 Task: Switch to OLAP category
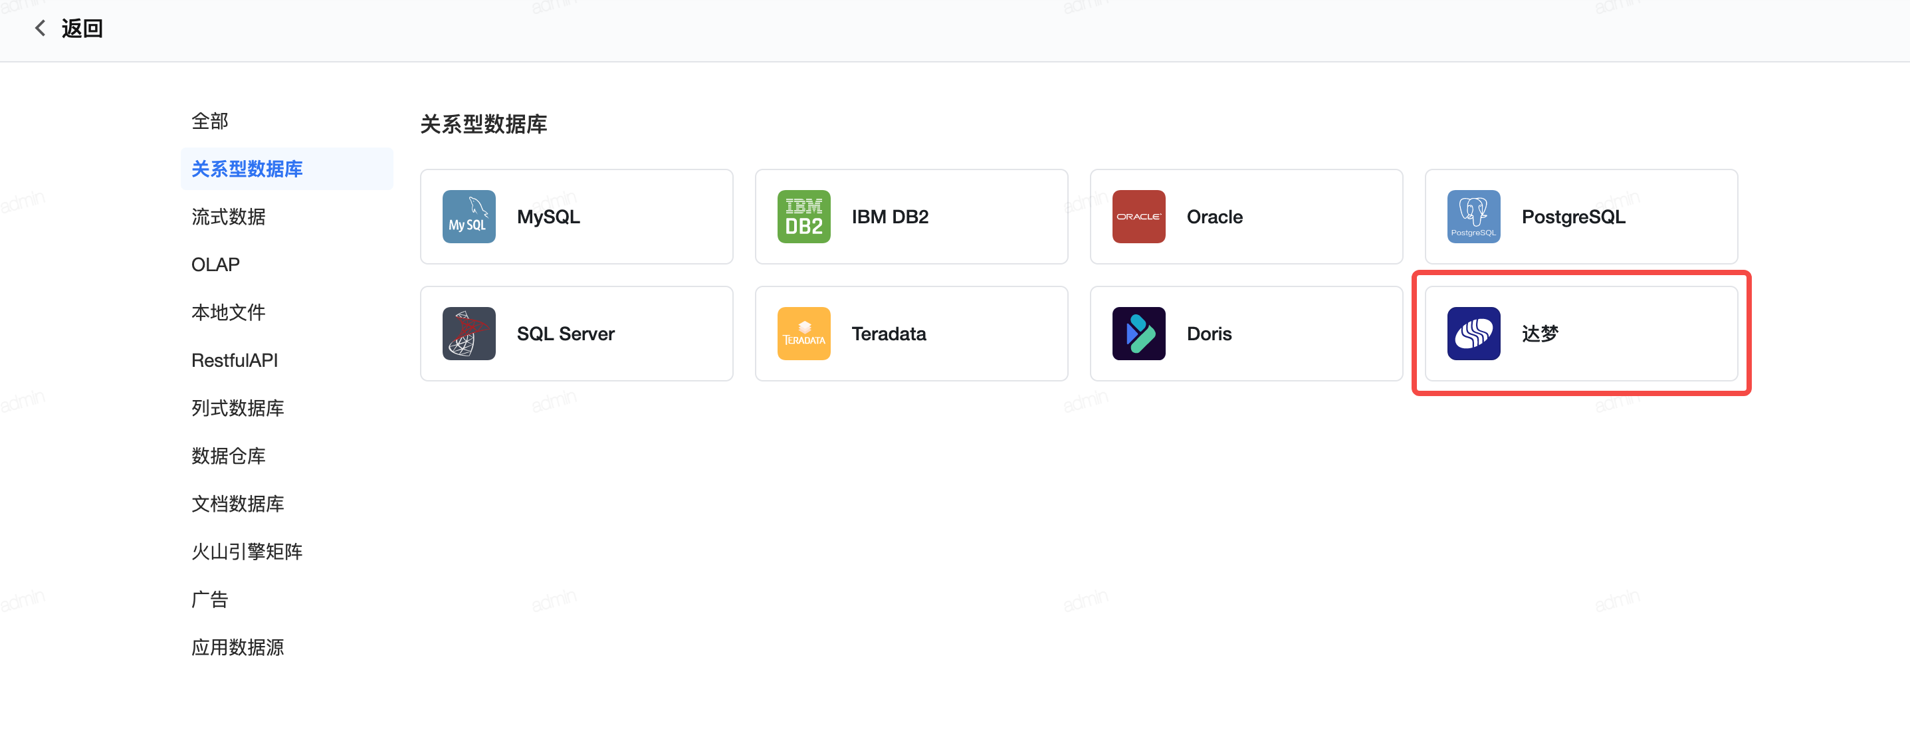pos(215,264)
